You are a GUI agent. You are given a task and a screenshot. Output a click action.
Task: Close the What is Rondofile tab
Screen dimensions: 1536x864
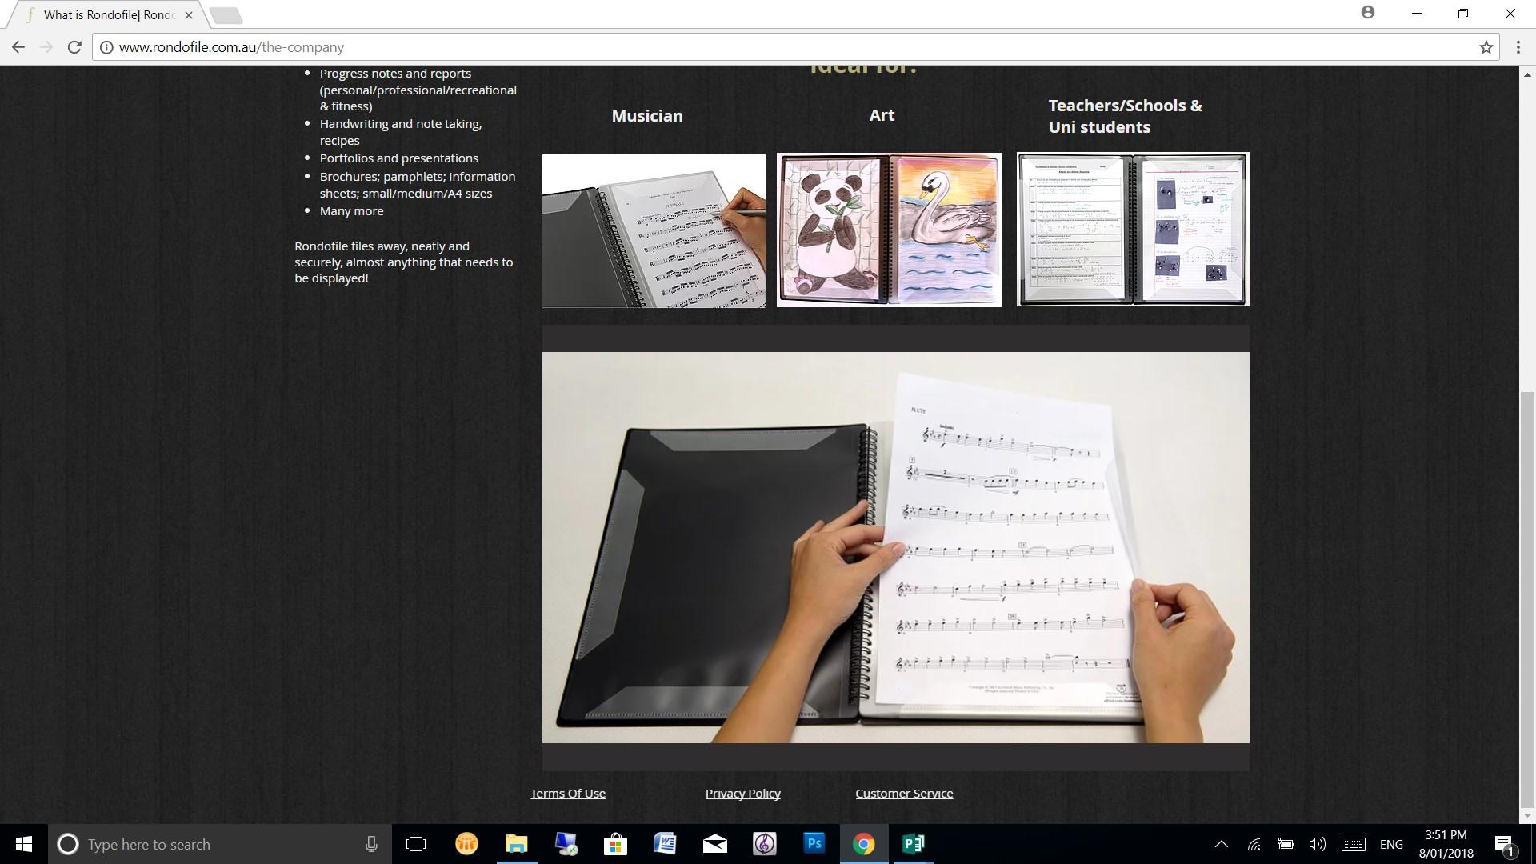coord(189,14)
